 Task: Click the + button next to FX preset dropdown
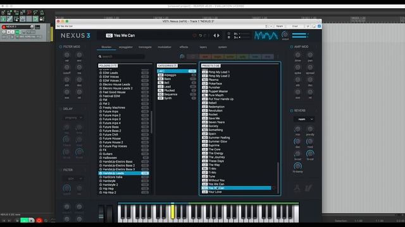coord(271,26)
